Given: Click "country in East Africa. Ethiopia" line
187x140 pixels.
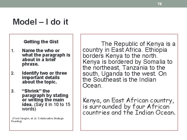Looking at the screenshot, I should tap(125, 50).
